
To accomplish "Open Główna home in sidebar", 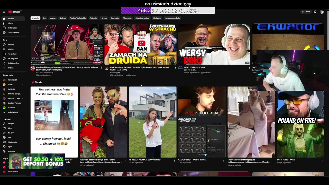I will [14, 18].
